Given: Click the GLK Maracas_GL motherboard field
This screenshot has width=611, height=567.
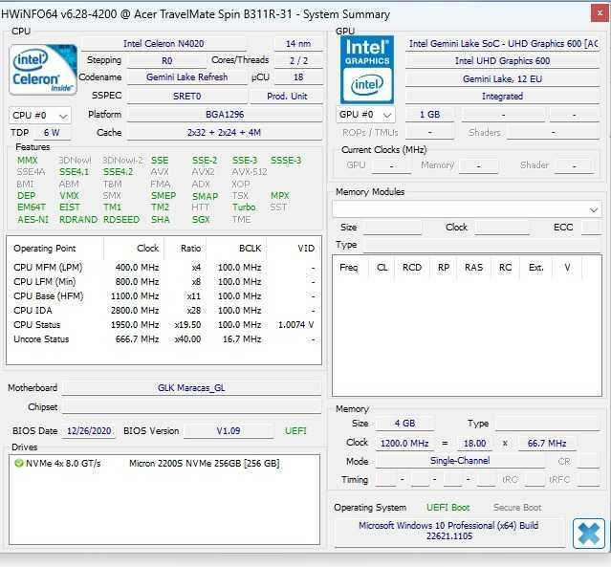Looking at the screenshot, I should coord(191,388).
